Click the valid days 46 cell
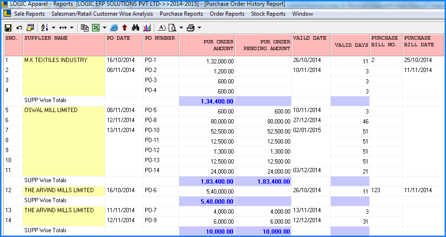This screenshot has width=446, height=237. 350,122
